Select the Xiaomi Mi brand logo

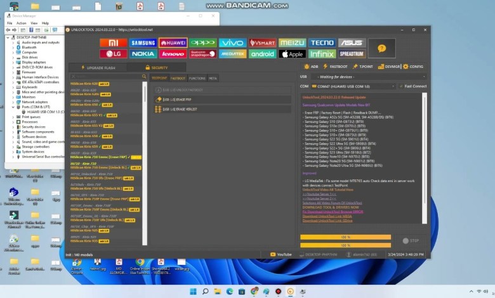[x=114, y=42]
